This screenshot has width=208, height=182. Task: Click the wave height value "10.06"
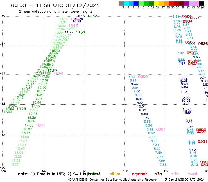point(186,101)
